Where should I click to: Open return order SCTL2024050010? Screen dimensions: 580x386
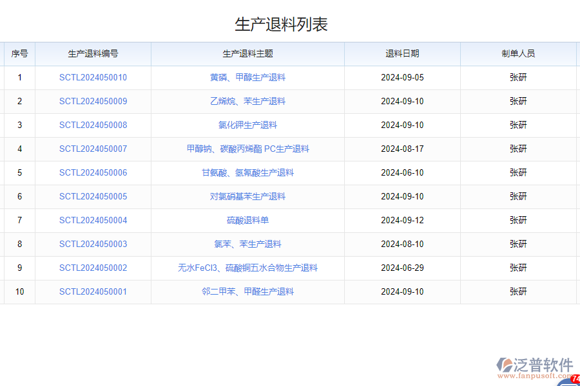(93, 77)
